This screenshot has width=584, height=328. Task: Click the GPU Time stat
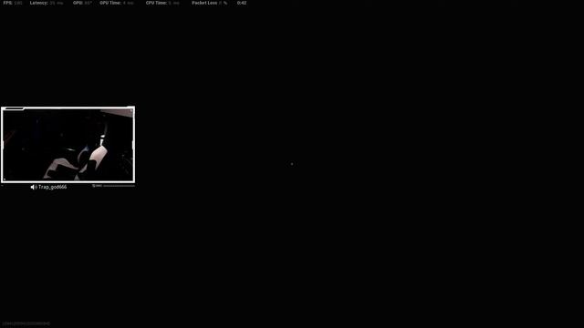[x=117, y=3]
